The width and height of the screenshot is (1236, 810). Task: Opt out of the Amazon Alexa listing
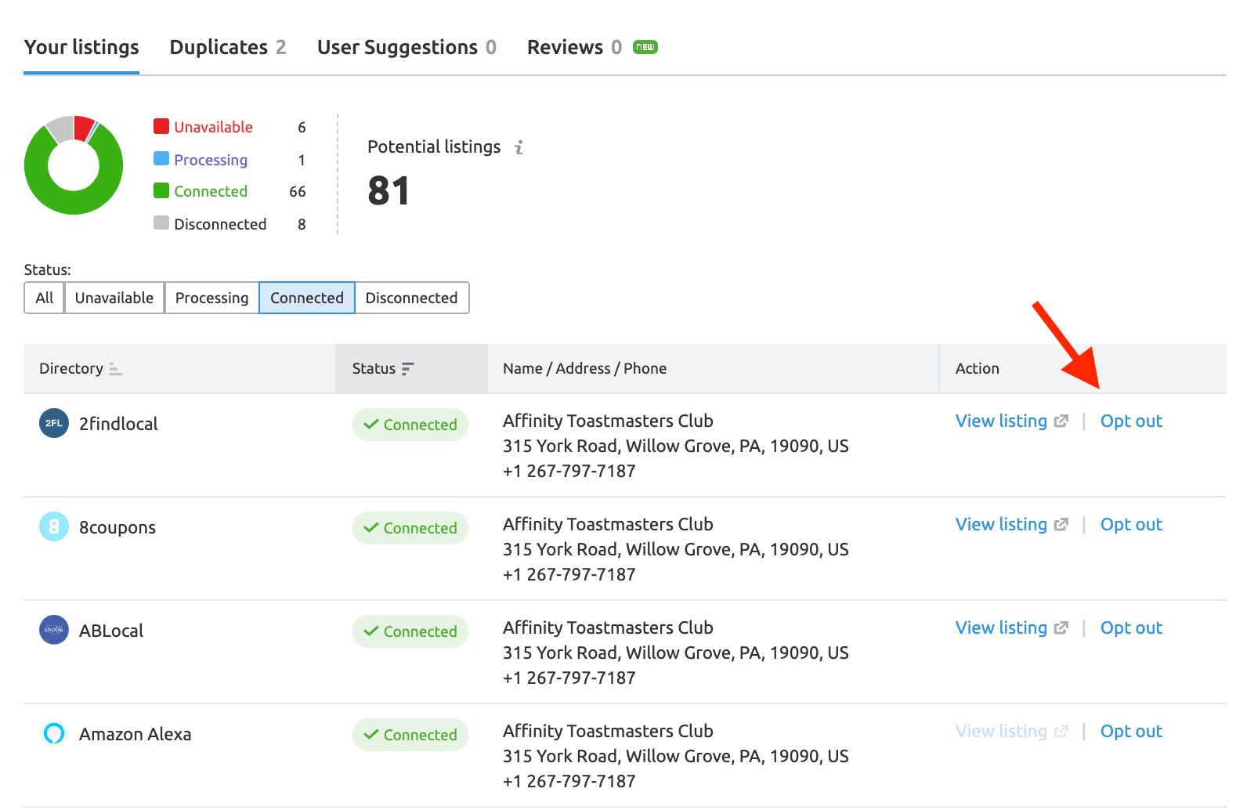click(1131, 731)
